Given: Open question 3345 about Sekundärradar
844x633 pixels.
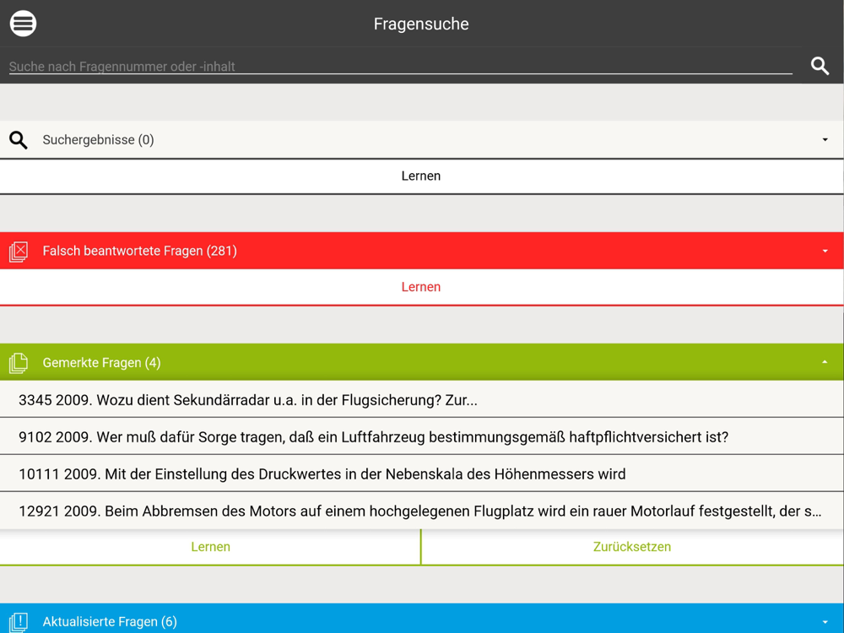Looking at the screenshot, I should 421,400.
